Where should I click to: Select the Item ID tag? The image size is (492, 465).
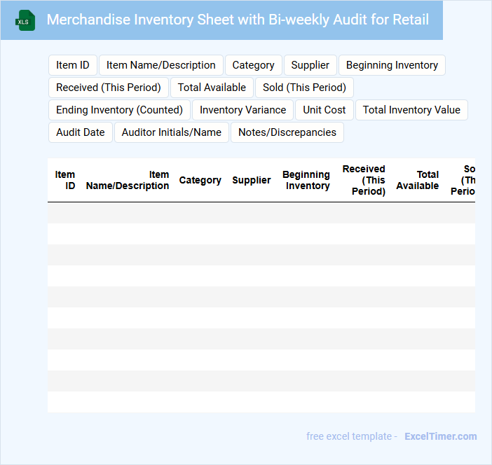tap(73, 65)
